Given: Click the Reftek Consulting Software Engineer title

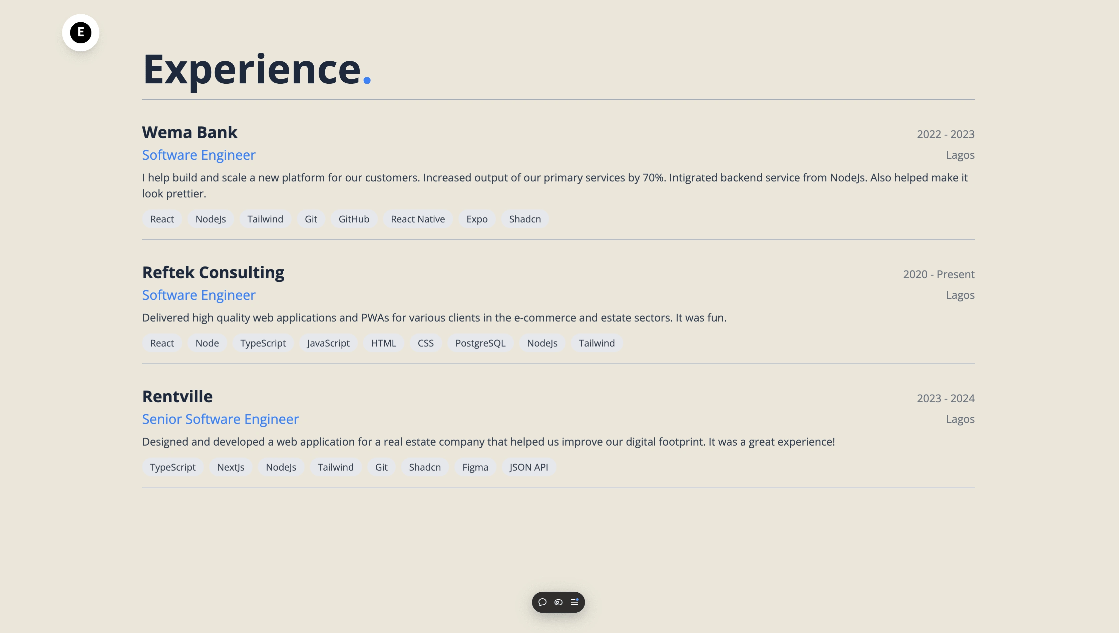Looking at the screenshot, I should 199,295.
